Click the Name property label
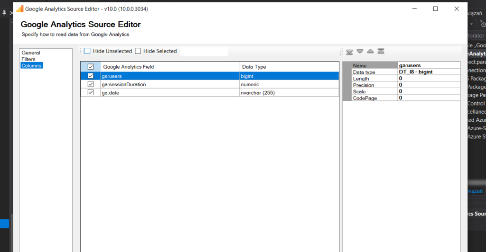This screenshot has height=252, width=486. pos(374,65)
